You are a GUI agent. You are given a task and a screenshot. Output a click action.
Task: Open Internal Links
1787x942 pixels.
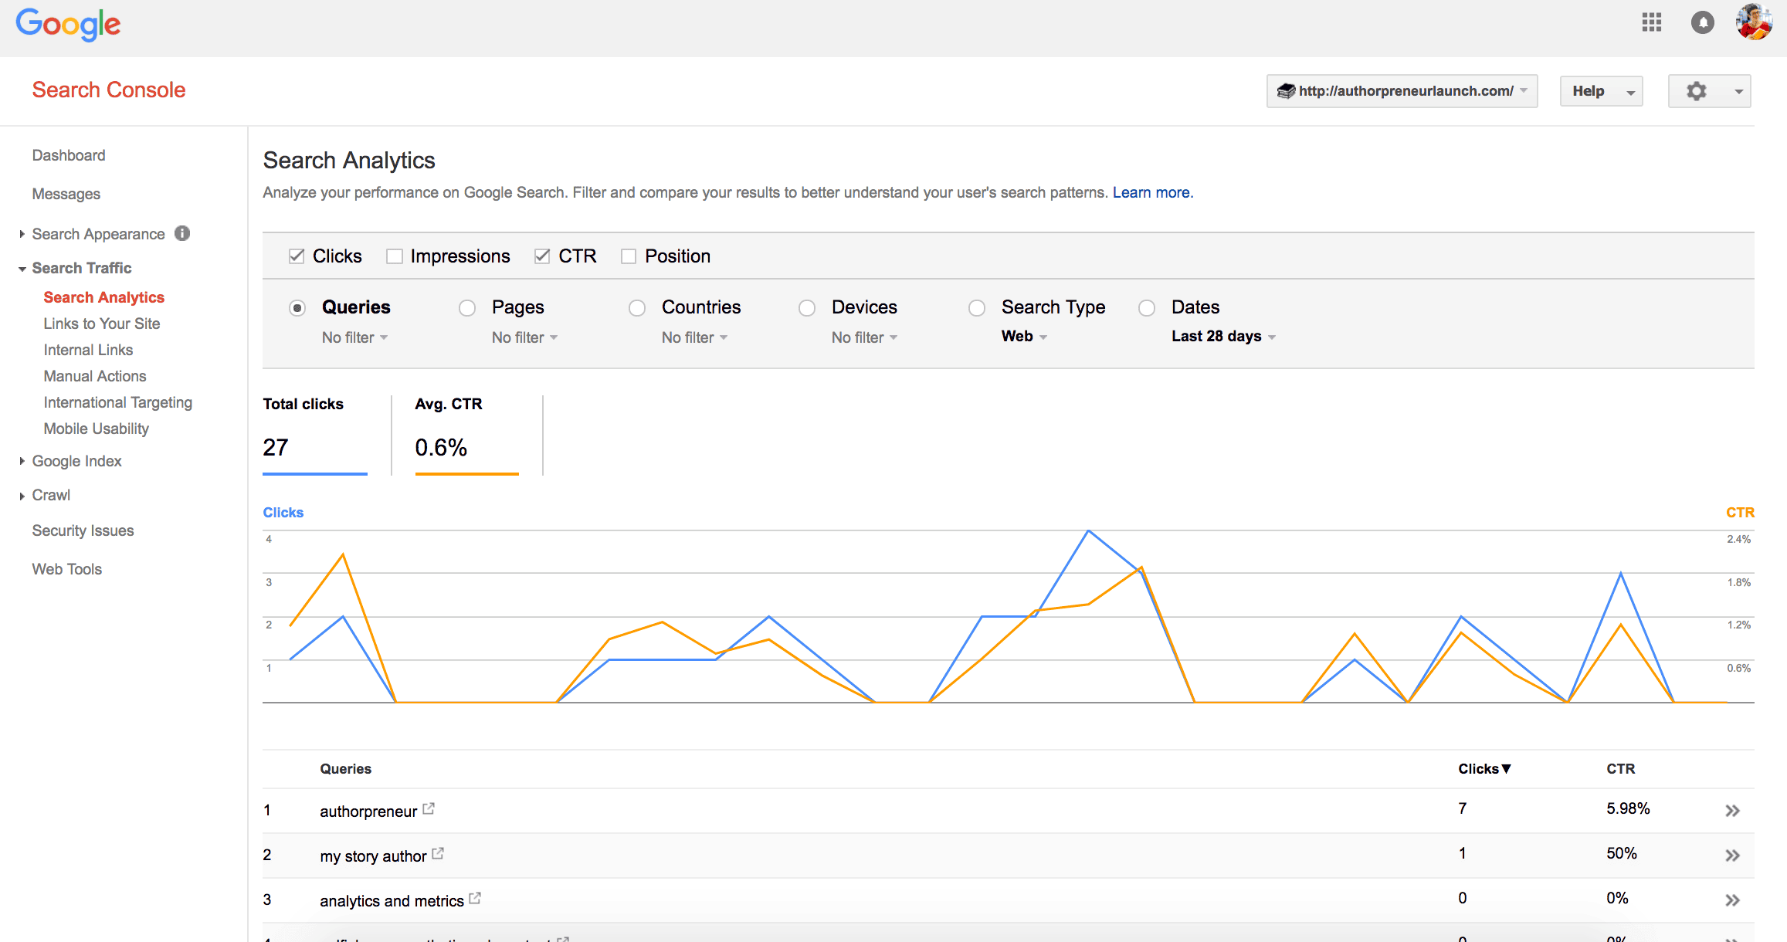click(88, 350)
